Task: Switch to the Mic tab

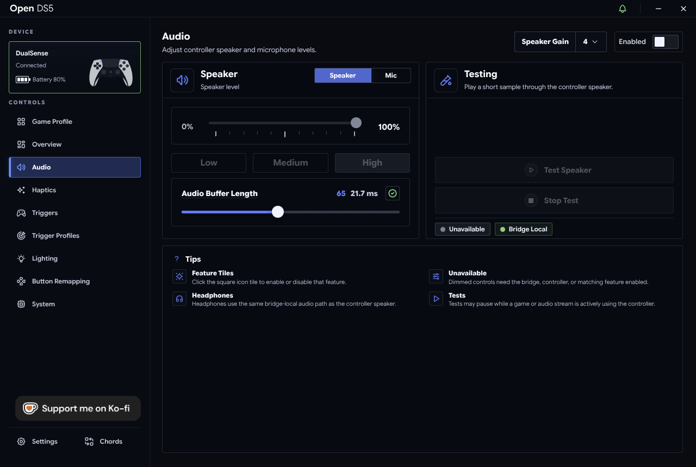Action: pos(391,75)
